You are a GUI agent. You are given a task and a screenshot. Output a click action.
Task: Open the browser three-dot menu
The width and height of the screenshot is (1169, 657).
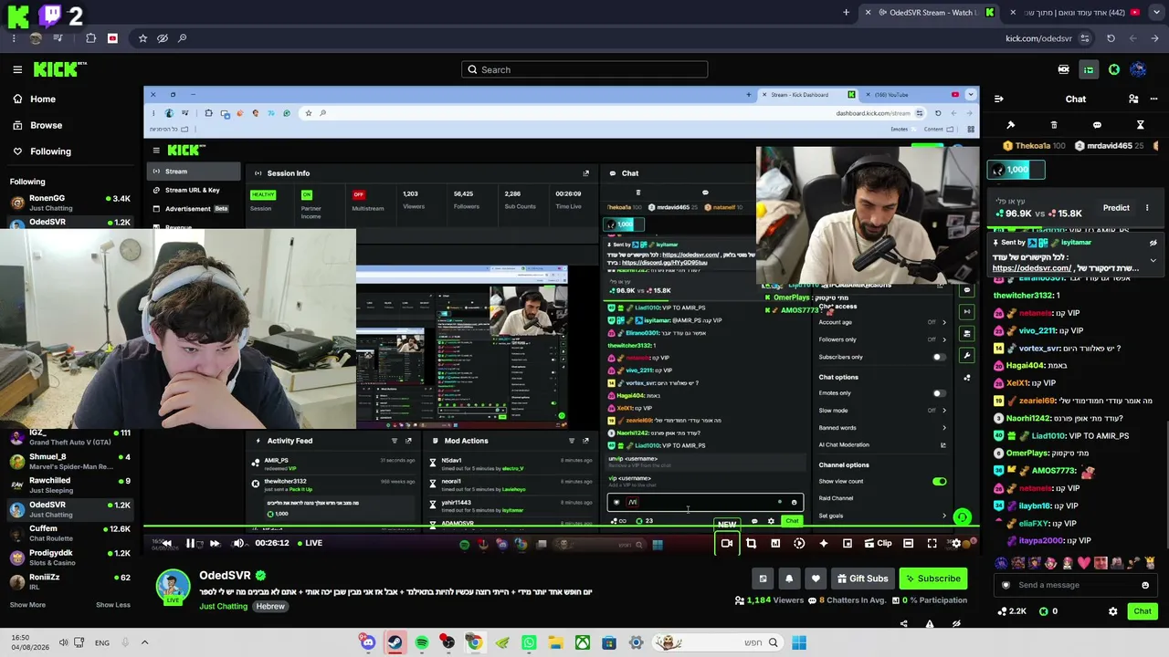(x=14, y=38)
